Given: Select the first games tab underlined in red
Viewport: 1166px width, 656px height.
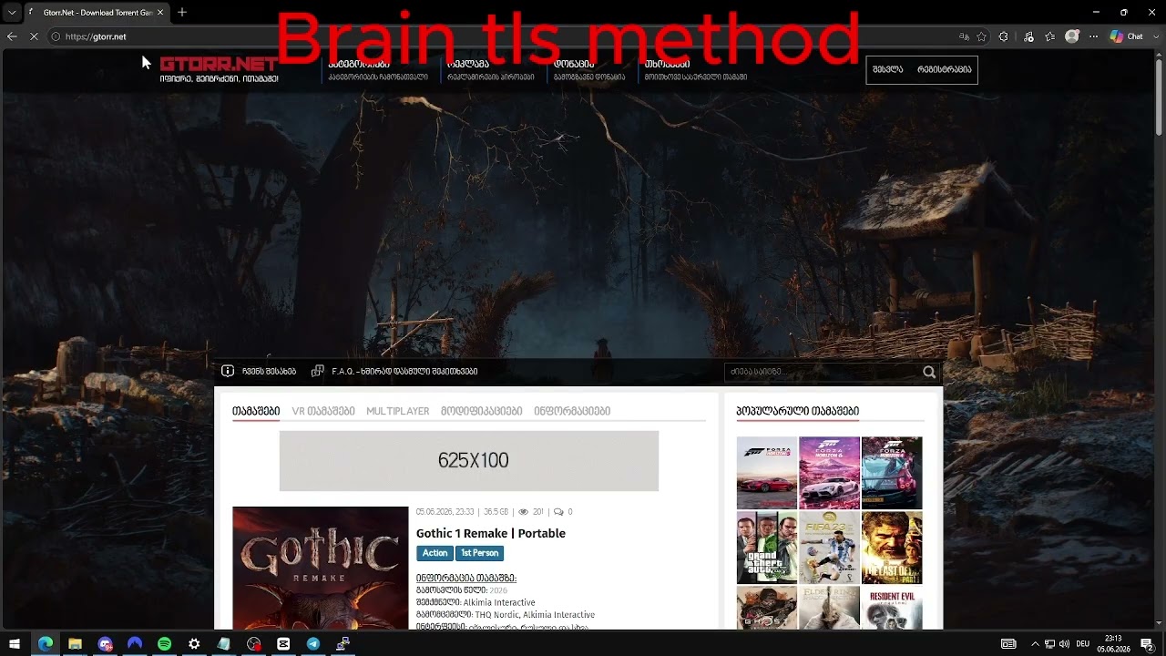Looking at the screenshot, I should 256,411.
